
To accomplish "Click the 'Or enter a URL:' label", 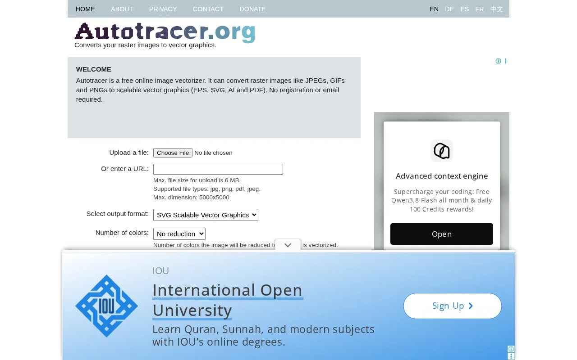I will [x=125, y=169].
